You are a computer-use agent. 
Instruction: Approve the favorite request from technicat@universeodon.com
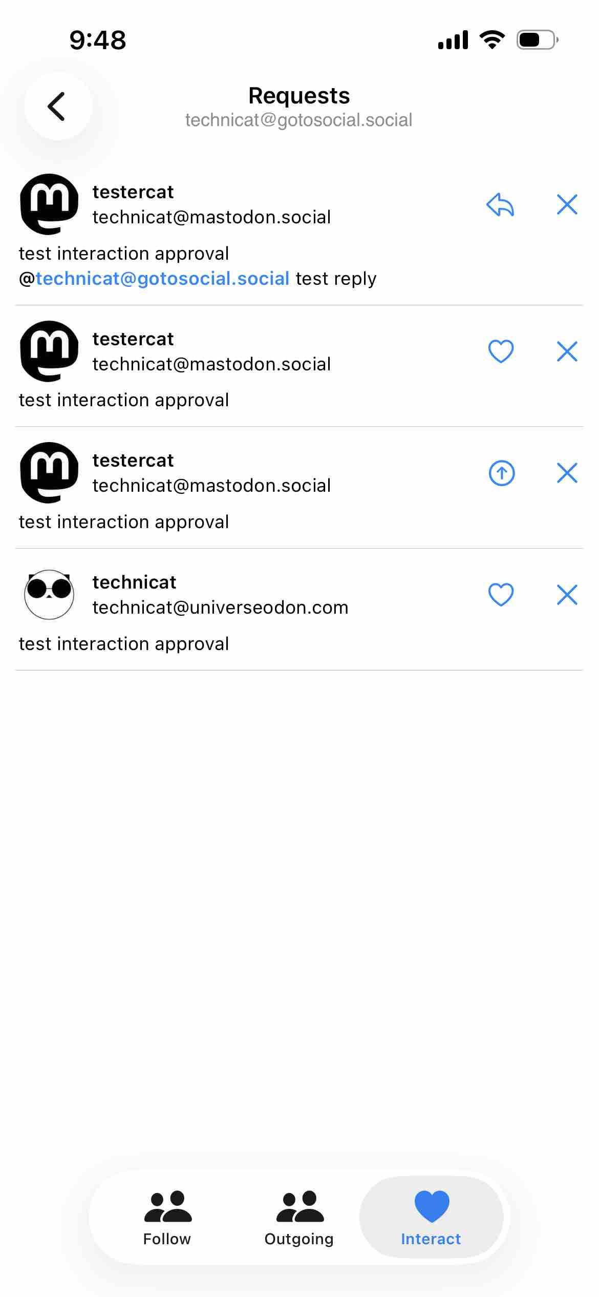[x=501, y=595]
